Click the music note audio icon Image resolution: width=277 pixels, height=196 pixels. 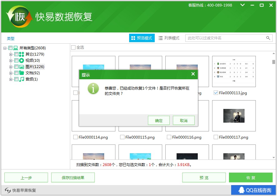pos(22,79)
